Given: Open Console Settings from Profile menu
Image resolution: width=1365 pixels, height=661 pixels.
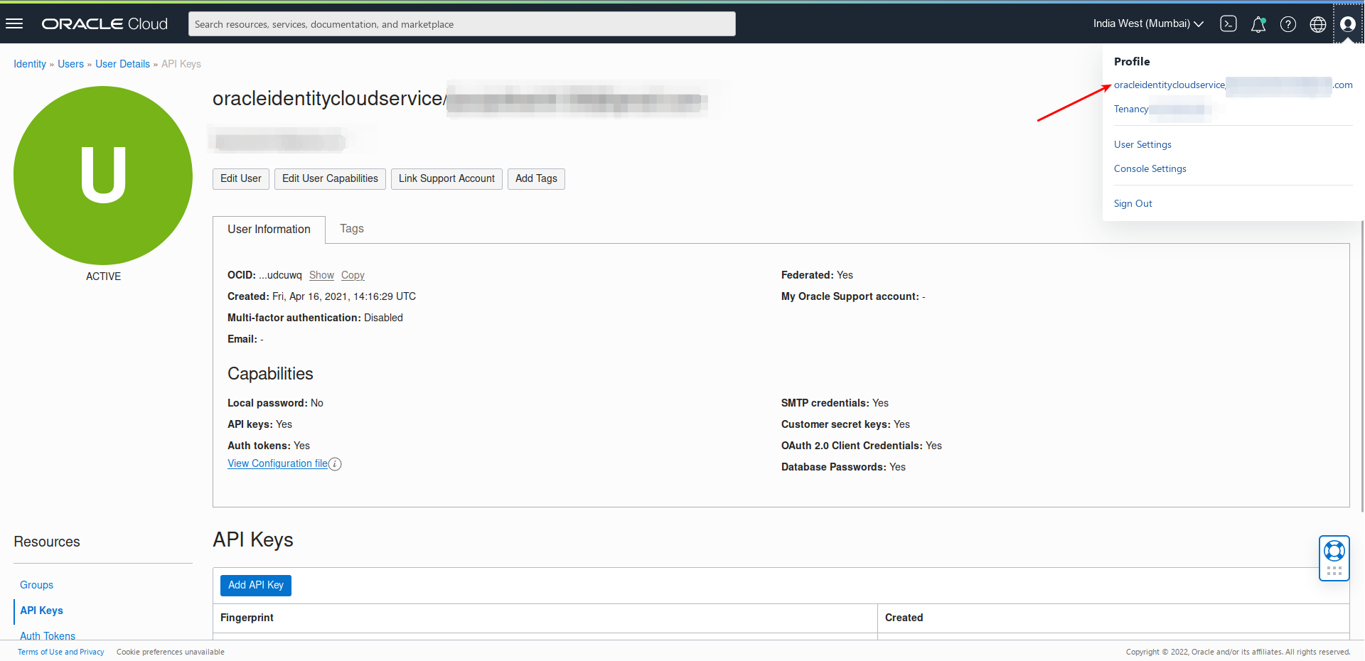Looking at the screenshot, I should tap(1150, 169).
